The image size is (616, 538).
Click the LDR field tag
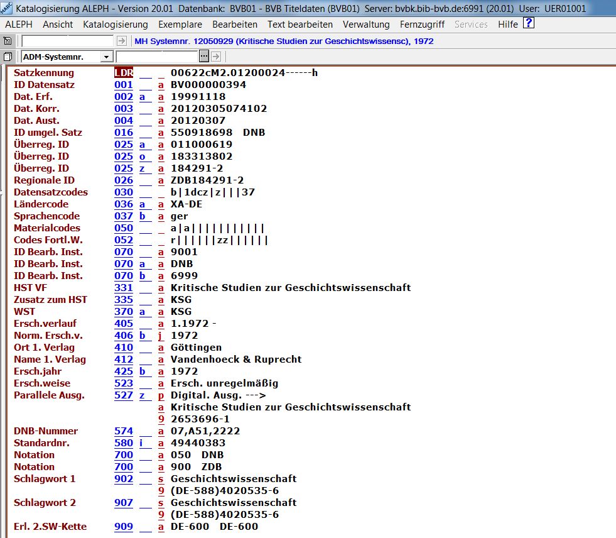point(124,73)
